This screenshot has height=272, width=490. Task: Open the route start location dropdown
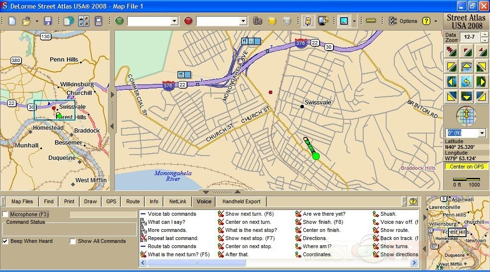coord(174,21)
